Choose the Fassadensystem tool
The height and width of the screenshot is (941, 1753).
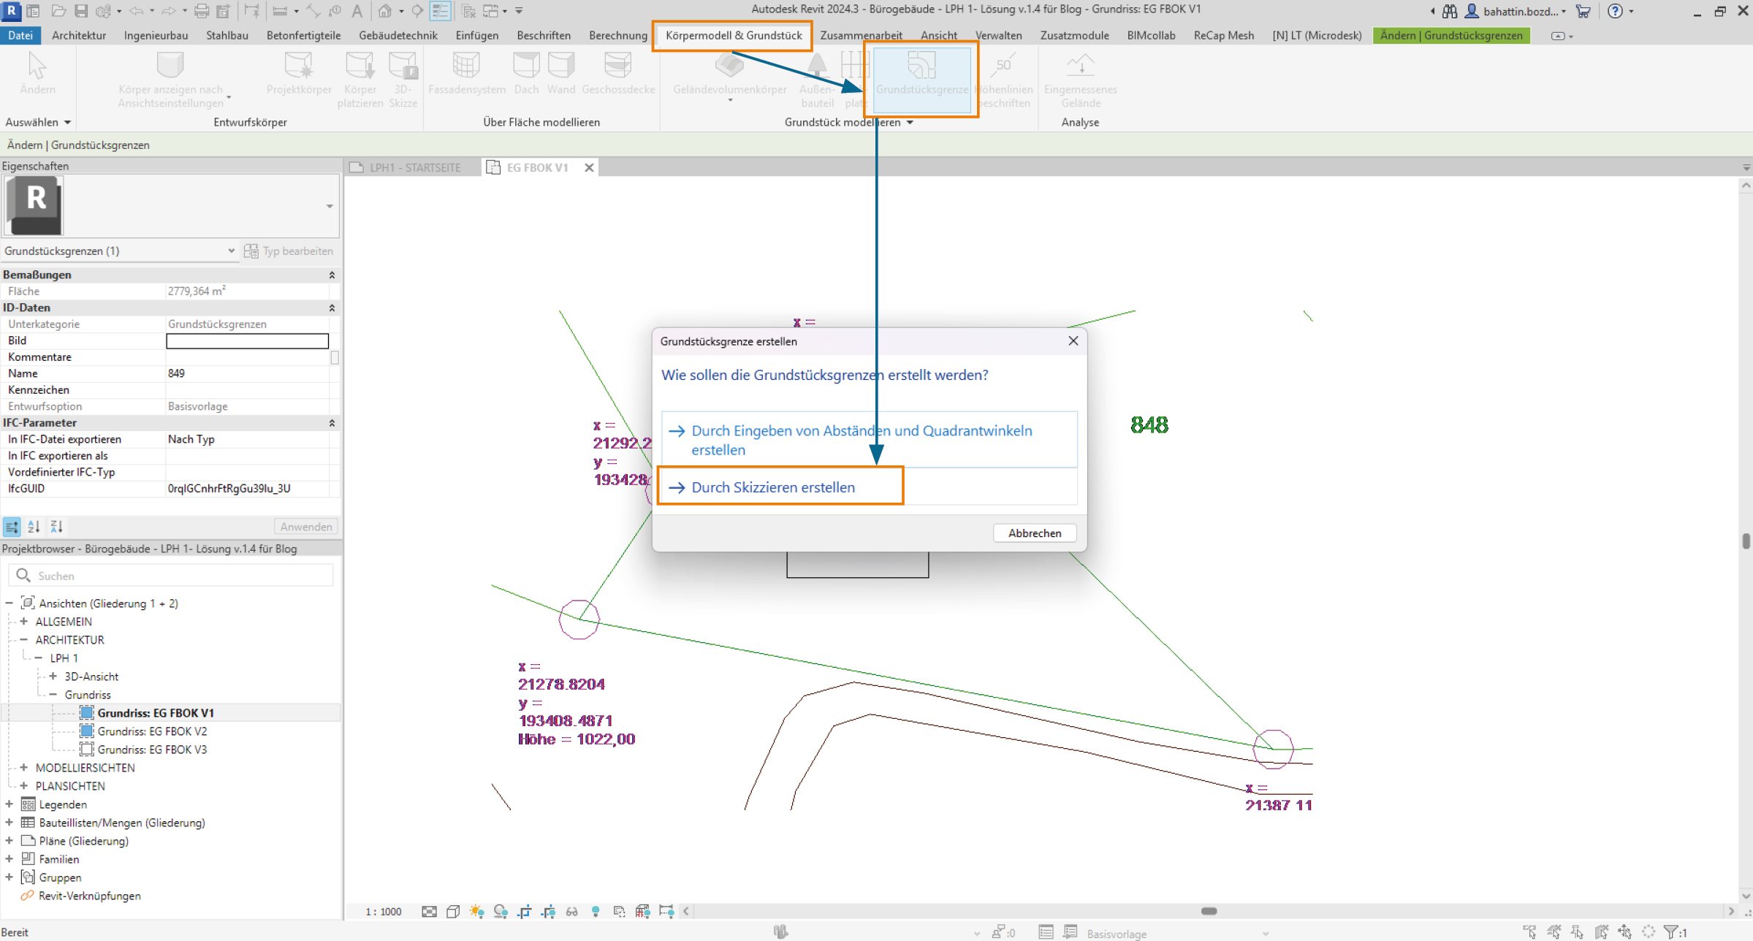[466, 73]
